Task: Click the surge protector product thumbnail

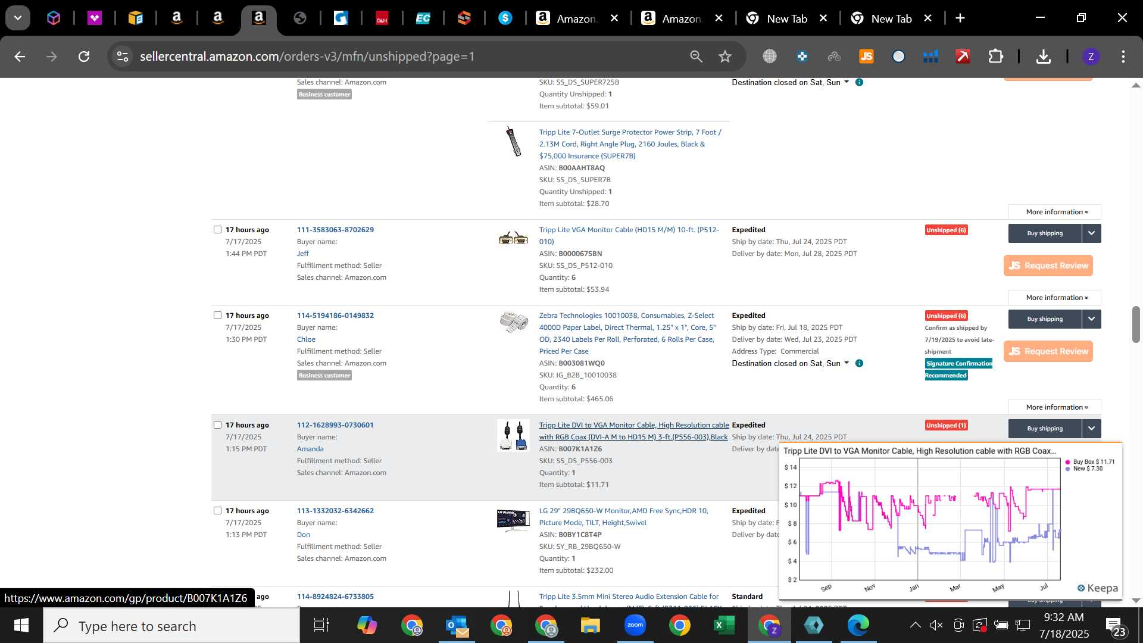Action: click(x=513, y=141)
